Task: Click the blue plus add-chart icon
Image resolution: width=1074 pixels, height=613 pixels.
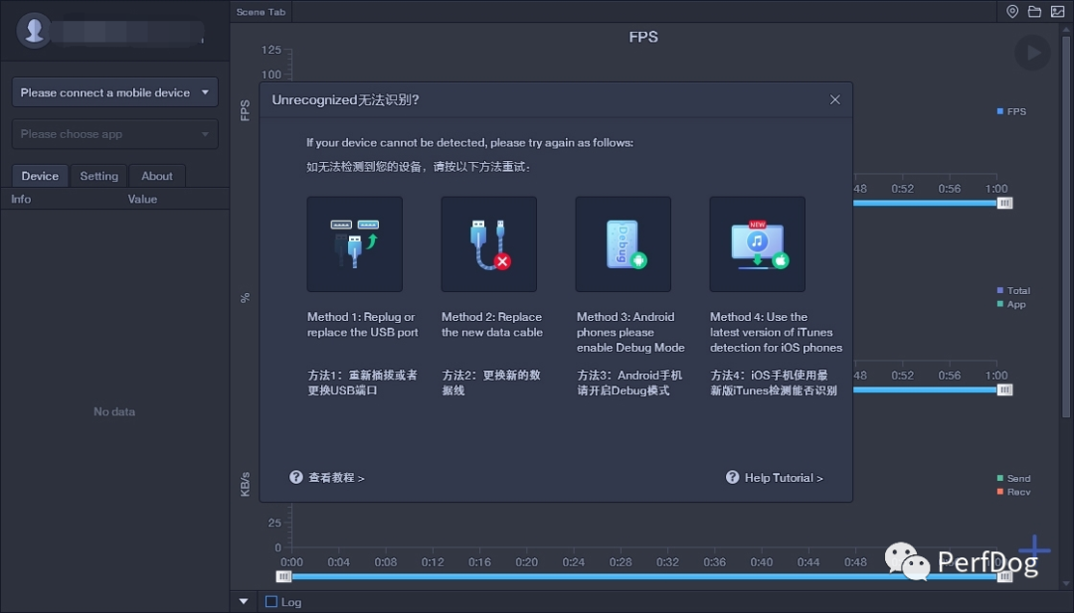Action: click(x=1034, y=549)
